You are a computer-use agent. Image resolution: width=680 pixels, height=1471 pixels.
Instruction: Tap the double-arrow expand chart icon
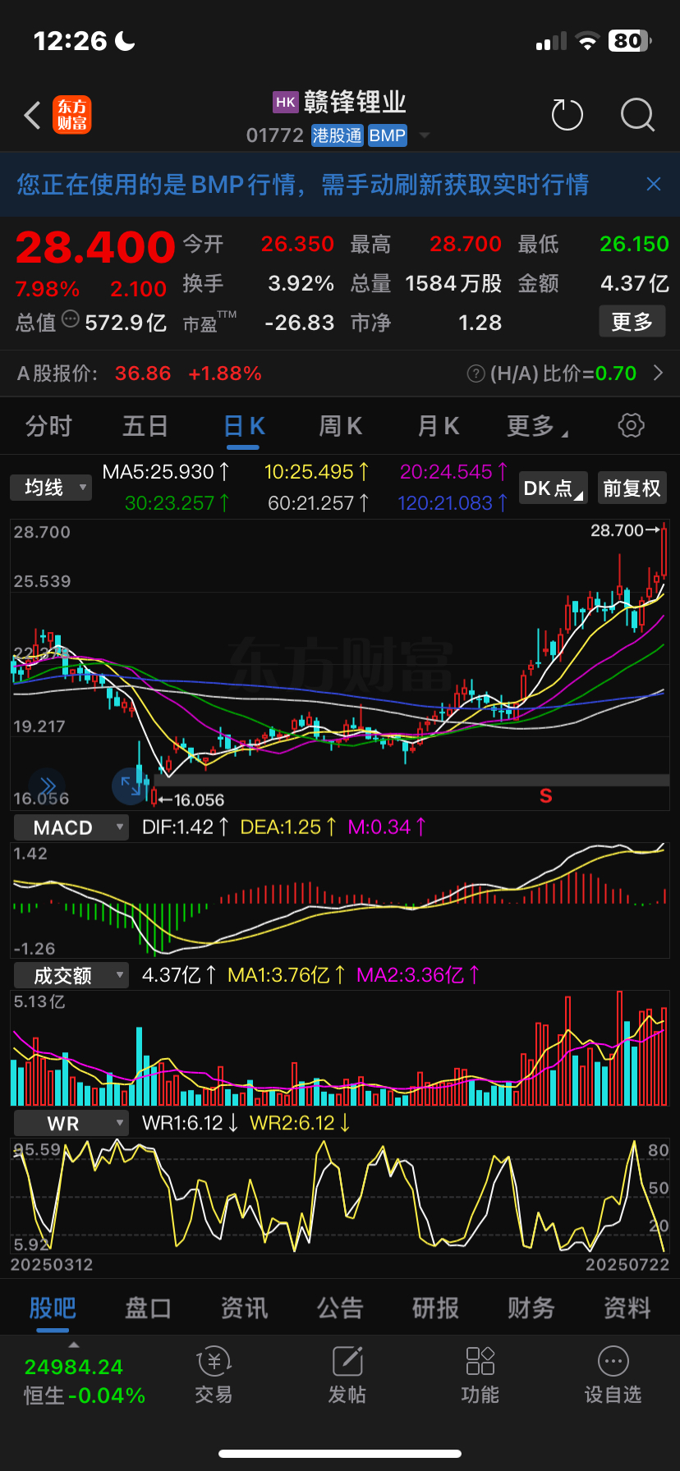tap(48, 786)
